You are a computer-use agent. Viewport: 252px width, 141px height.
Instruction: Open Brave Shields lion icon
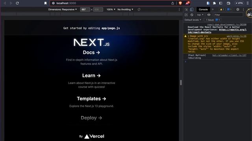[x=180, y=3]
